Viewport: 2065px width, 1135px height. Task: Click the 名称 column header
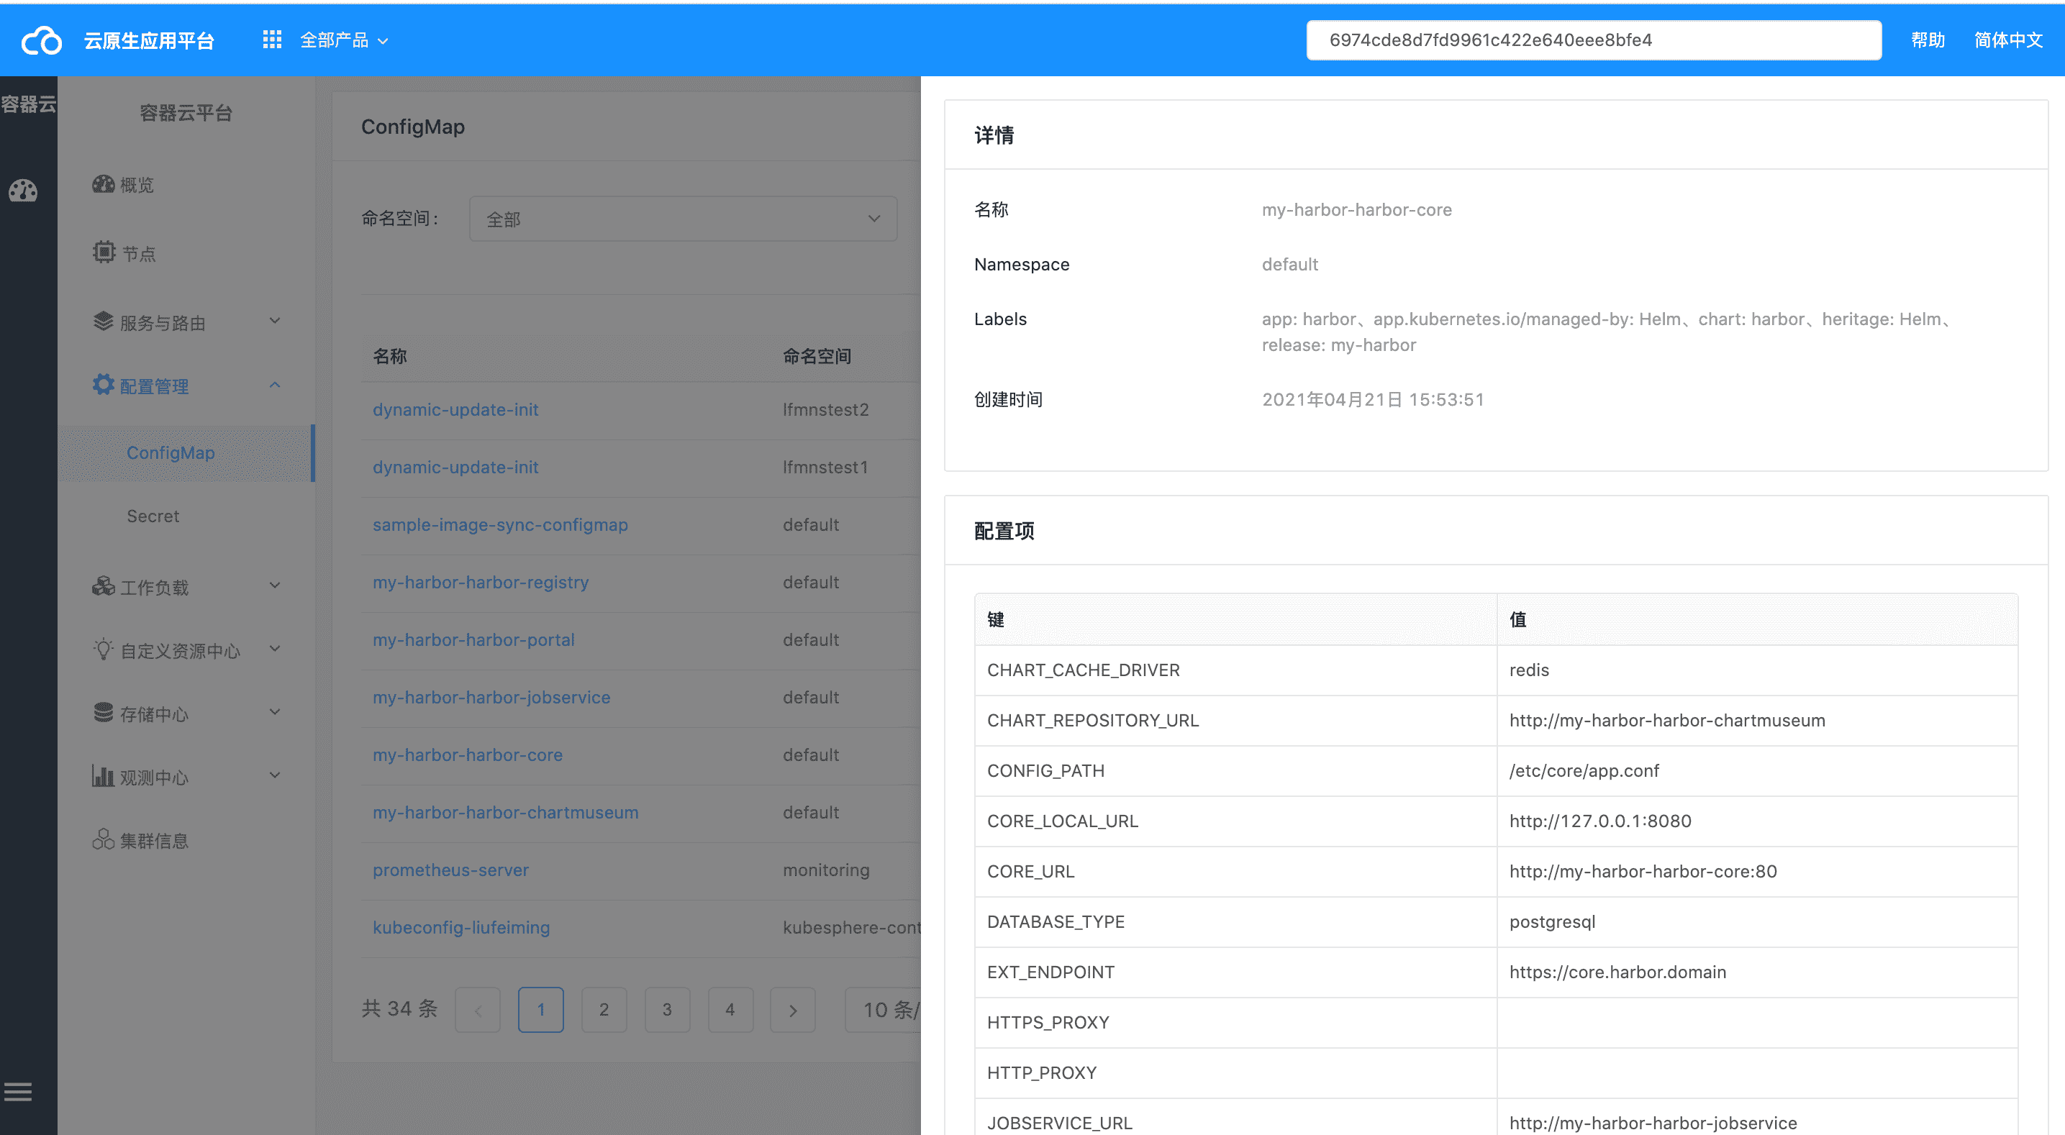point(389,357)
